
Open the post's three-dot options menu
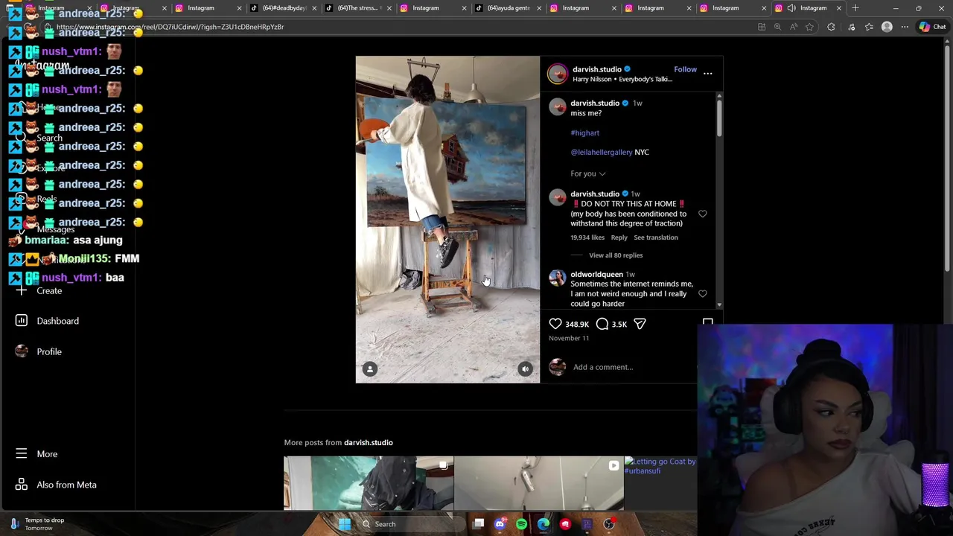tap(707, 73)
